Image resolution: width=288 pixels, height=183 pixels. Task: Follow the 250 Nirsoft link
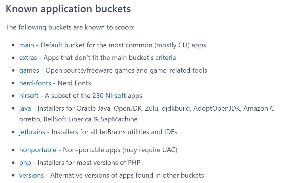click(109, 96)
